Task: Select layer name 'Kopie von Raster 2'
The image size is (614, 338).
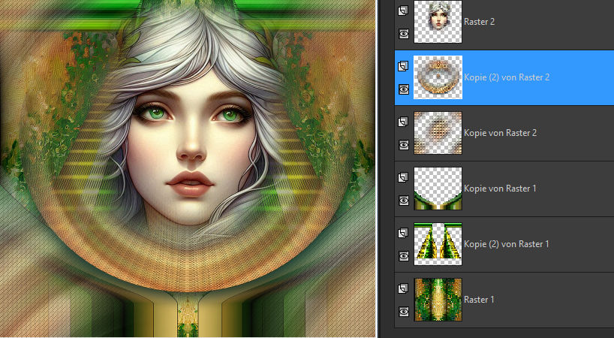Action: pyautogui.click(x=500, y=133)
